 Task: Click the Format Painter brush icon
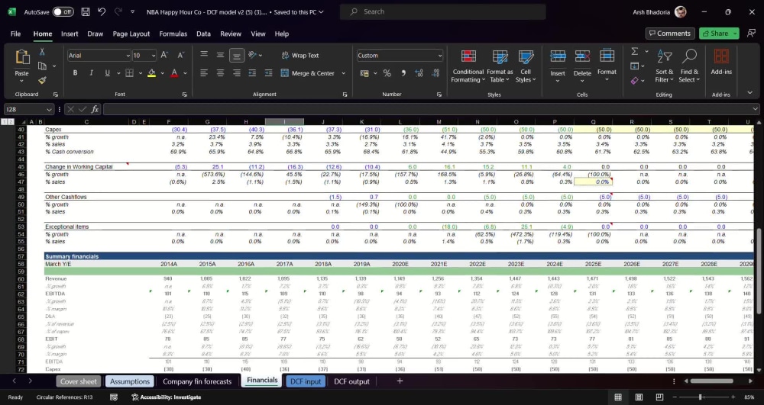pyautogui.click(x=42, y=80)
